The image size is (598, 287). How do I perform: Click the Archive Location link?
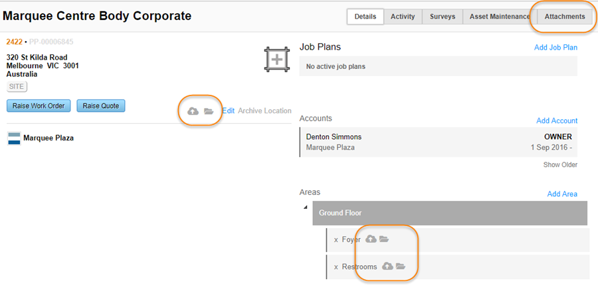coord(264,111)
